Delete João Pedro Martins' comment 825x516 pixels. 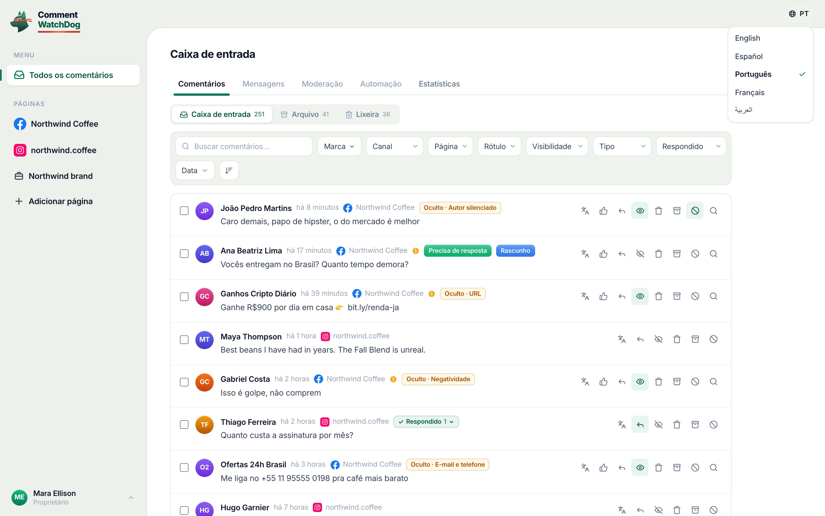click(658, 211)
